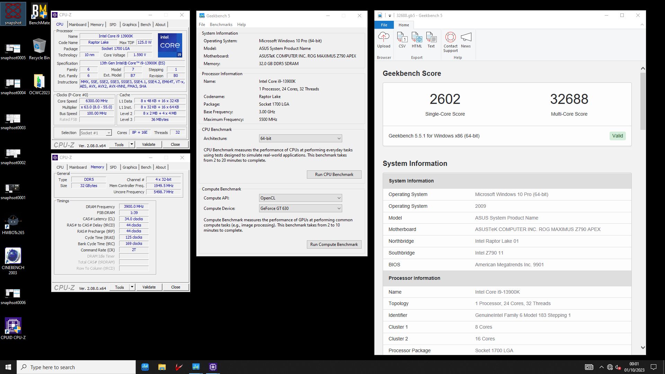Open File Explorer from taskbar
The image size is (665, 374).
162,367
